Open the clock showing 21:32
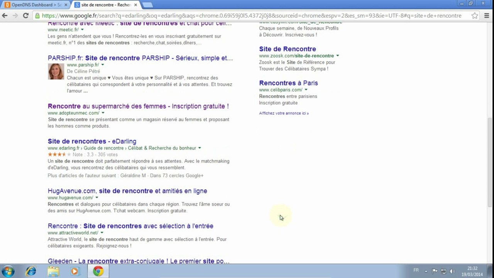 coord(472,271)
